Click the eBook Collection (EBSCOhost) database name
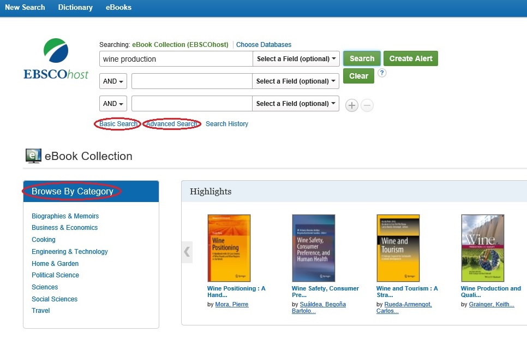This screenshot has height=338, width=527. pyautogui.click(x=180, y=45)
